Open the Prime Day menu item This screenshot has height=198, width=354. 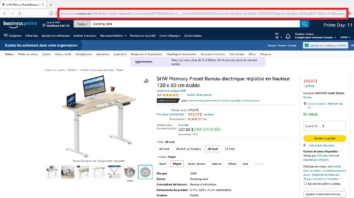(32, 36)
